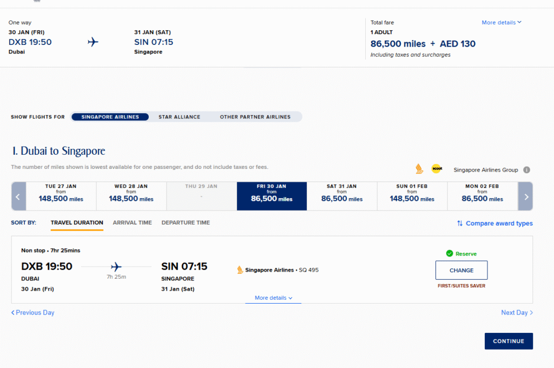The width and height of the screenshot is (554, 368).
Task: Expand More details under the SQ 495 flight
Action: coord(273,298)
